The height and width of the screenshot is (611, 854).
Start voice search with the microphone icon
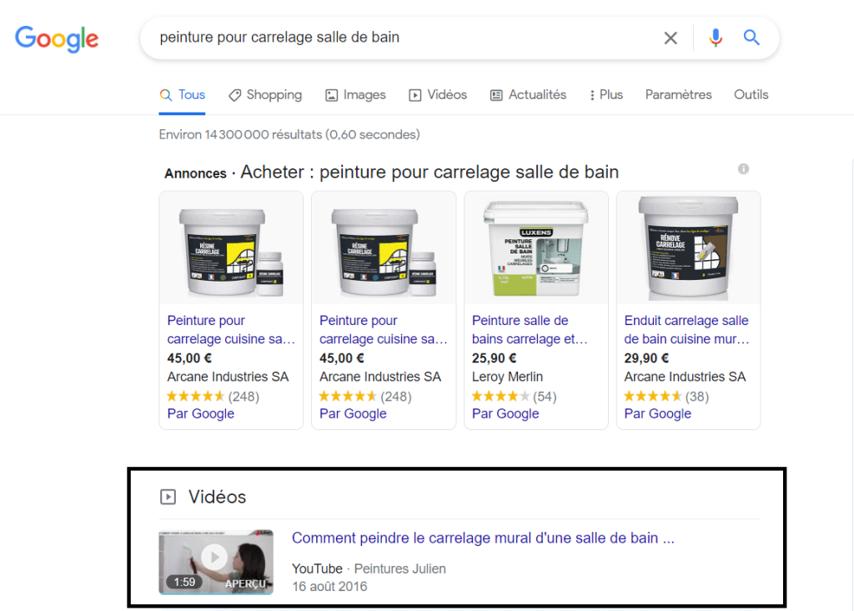coord(715,38)
